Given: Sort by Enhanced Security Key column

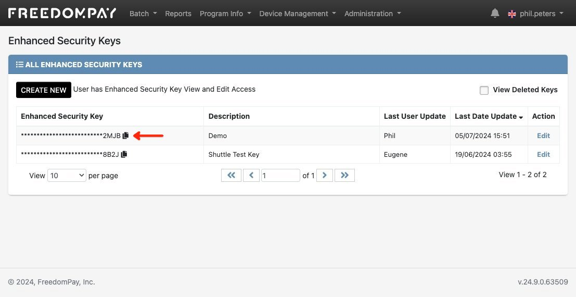Looking at the screenshot, I should [x=110, y=116].
